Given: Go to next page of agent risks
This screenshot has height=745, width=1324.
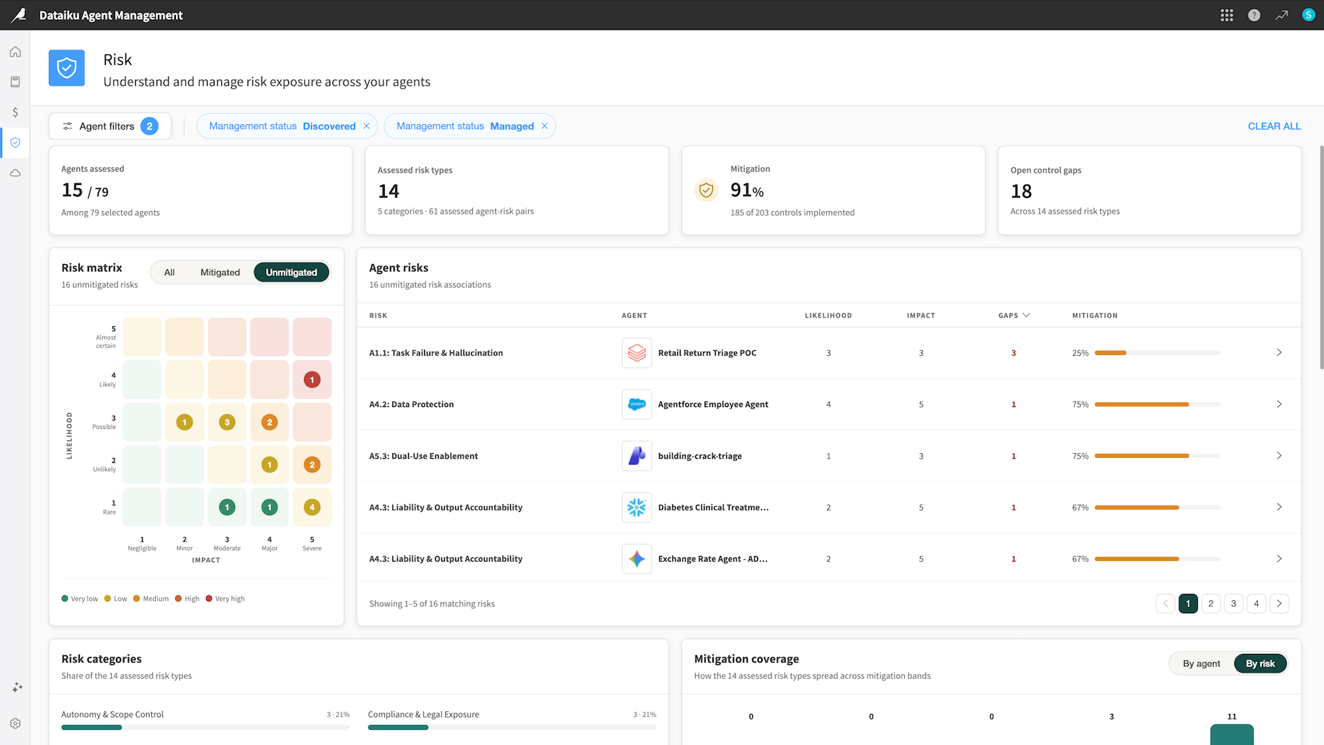Looking at the screenshot, I should [1279, 604].
